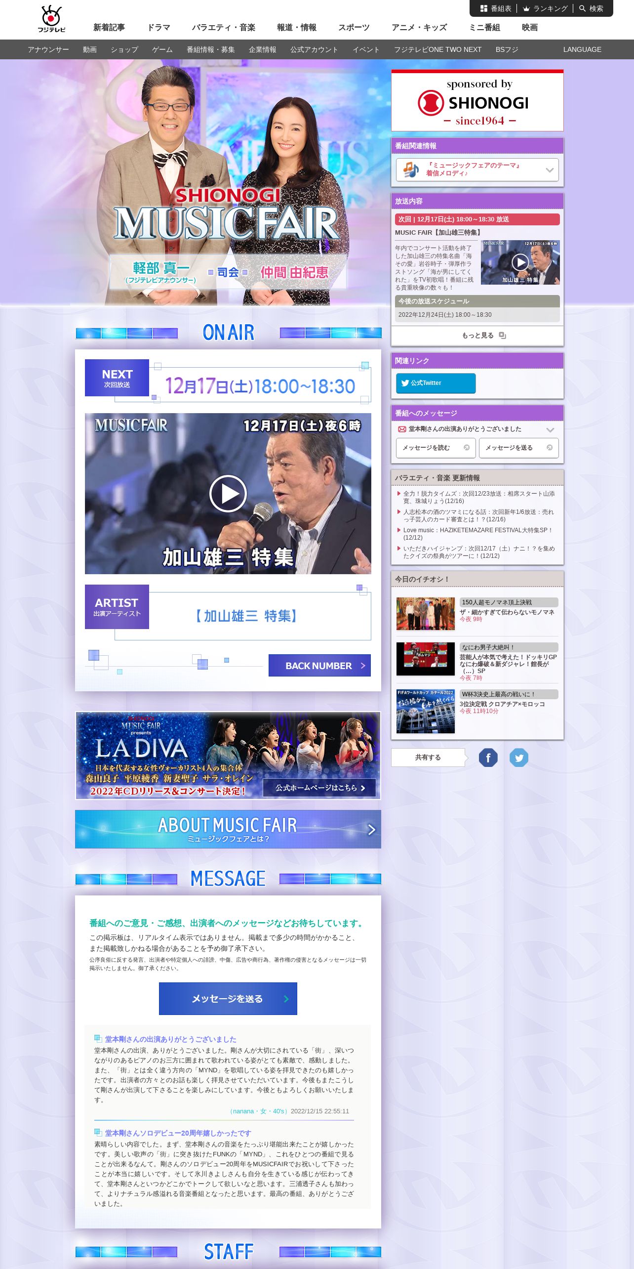
Task: Open the 人志松本の酒のツマミになる話 link
Action: [478, 515]
